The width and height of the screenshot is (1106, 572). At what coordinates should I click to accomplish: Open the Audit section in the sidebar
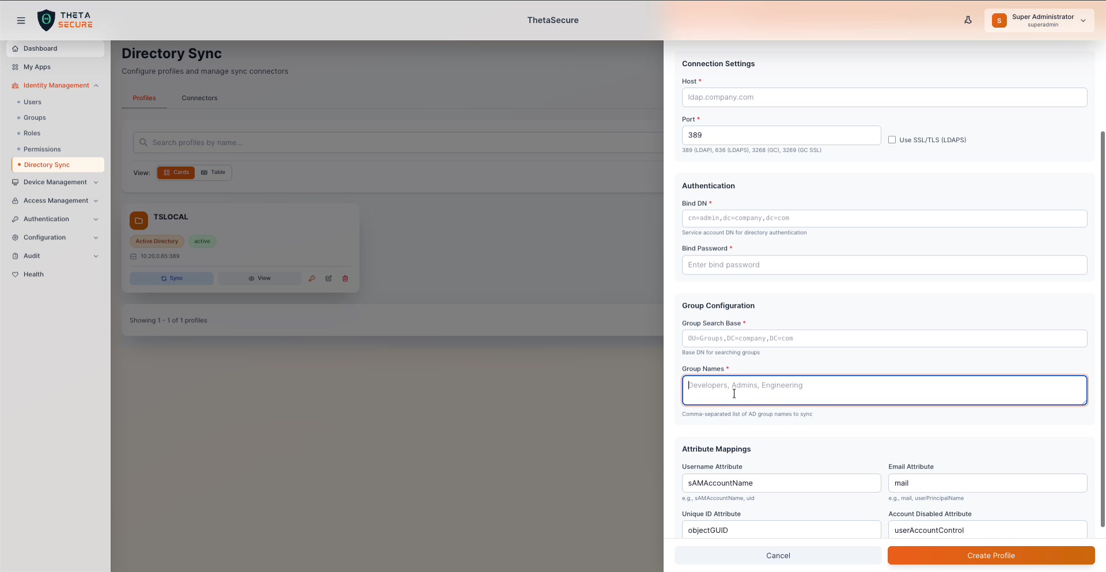point(32,256)
